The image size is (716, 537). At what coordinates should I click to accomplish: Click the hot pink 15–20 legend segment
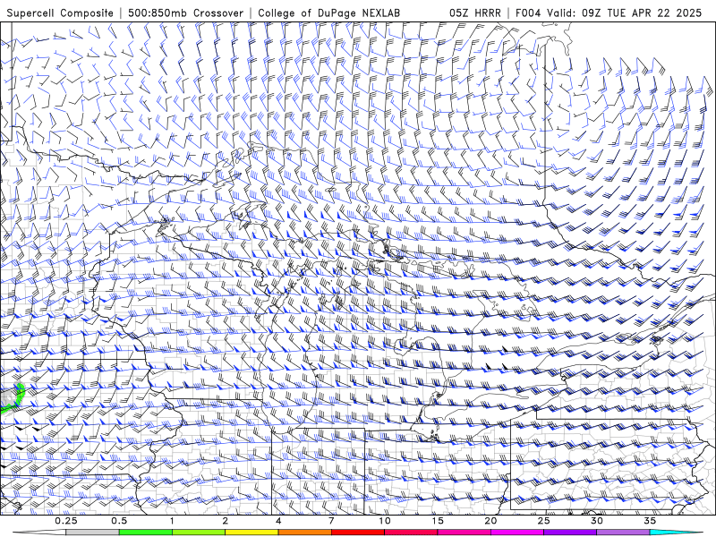[x=464, y=533]
